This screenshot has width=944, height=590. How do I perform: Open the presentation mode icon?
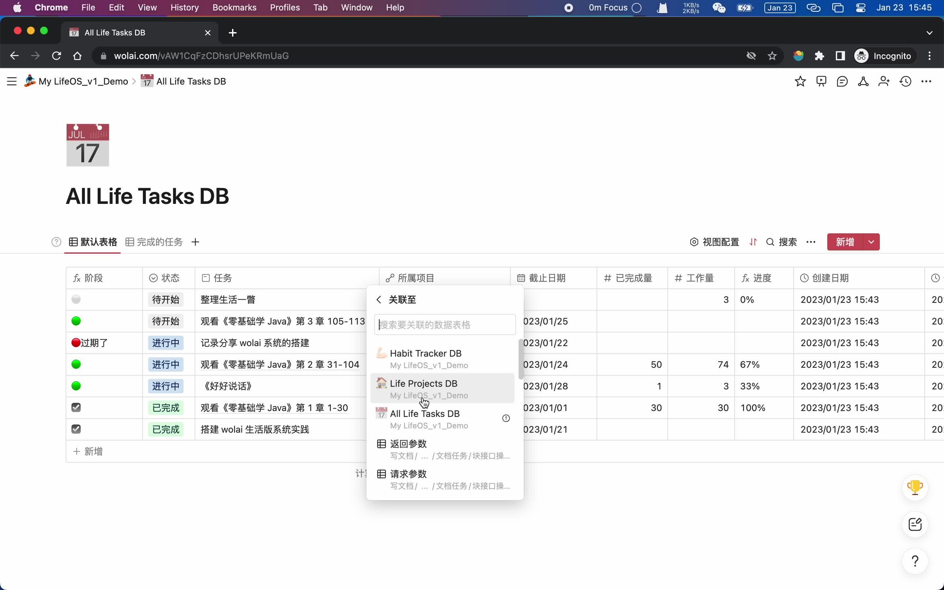pos(821,81)
